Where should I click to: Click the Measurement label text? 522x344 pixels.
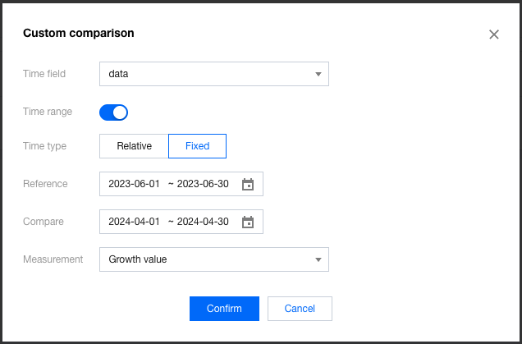point(53,259)
